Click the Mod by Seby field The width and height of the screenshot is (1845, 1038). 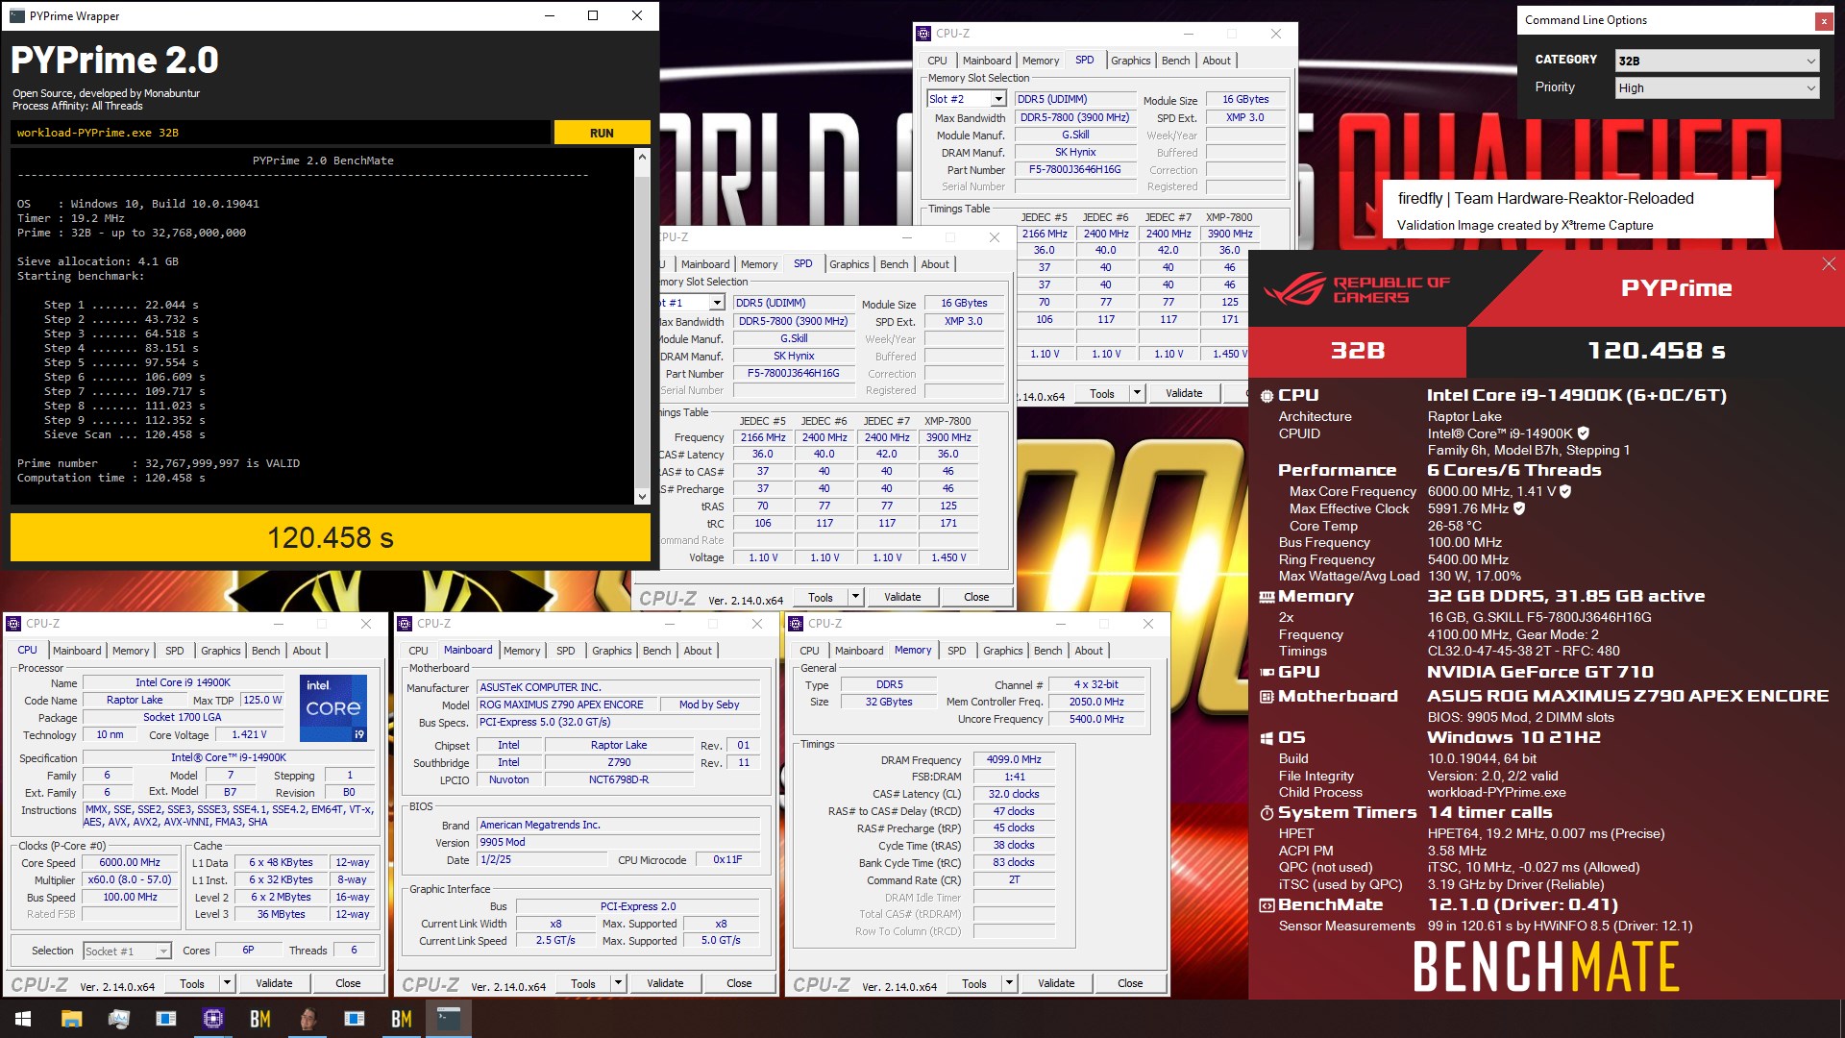pyautogui.click(x=709, y=704)
